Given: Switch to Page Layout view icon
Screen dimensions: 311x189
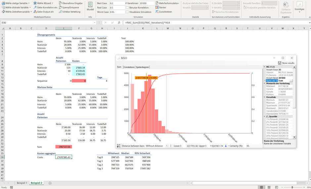Looking at the screenshot, I should tap(269, 187).
